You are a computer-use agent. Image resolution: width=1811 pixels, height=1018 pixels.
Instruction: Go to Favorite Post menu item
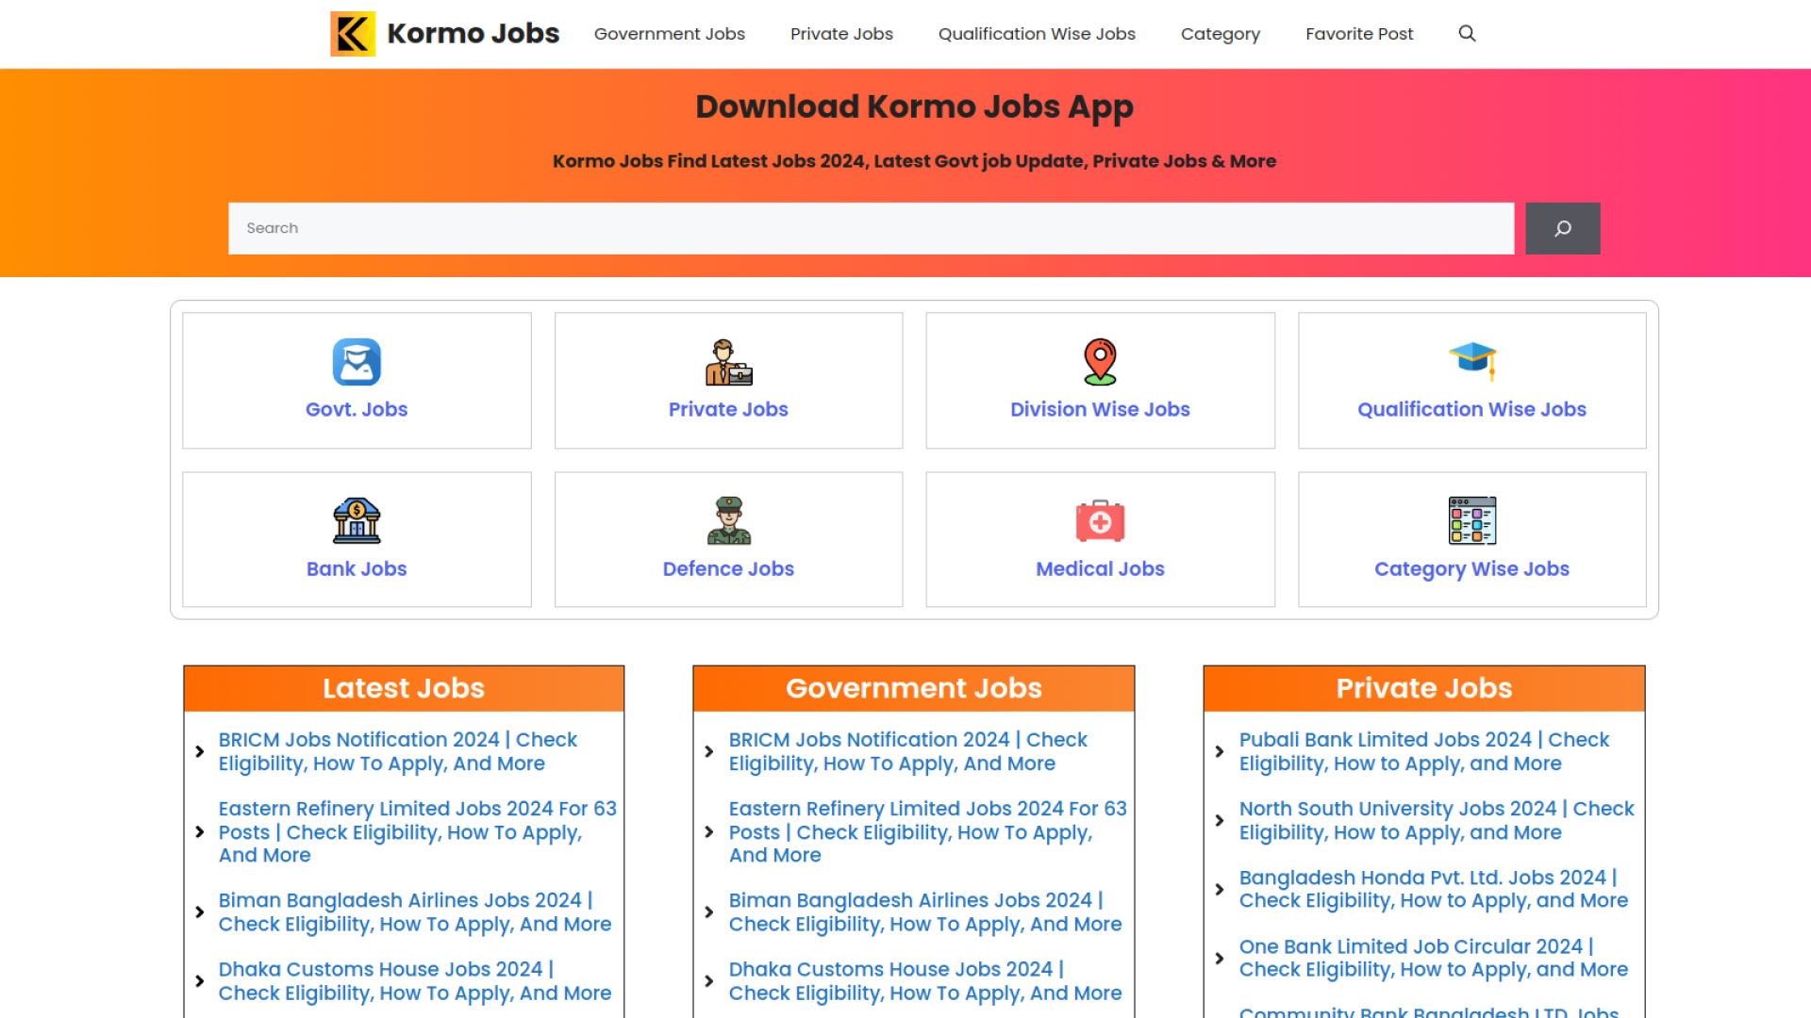[x=1359, y=34]
